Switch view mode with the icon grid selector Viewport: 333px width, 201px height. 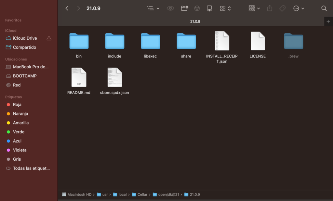click(x=225, y=8)
